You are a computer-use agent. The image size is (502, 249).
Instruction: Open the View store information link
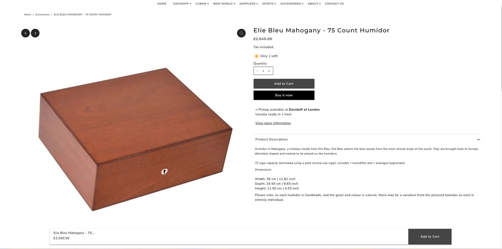coord(273,123)
